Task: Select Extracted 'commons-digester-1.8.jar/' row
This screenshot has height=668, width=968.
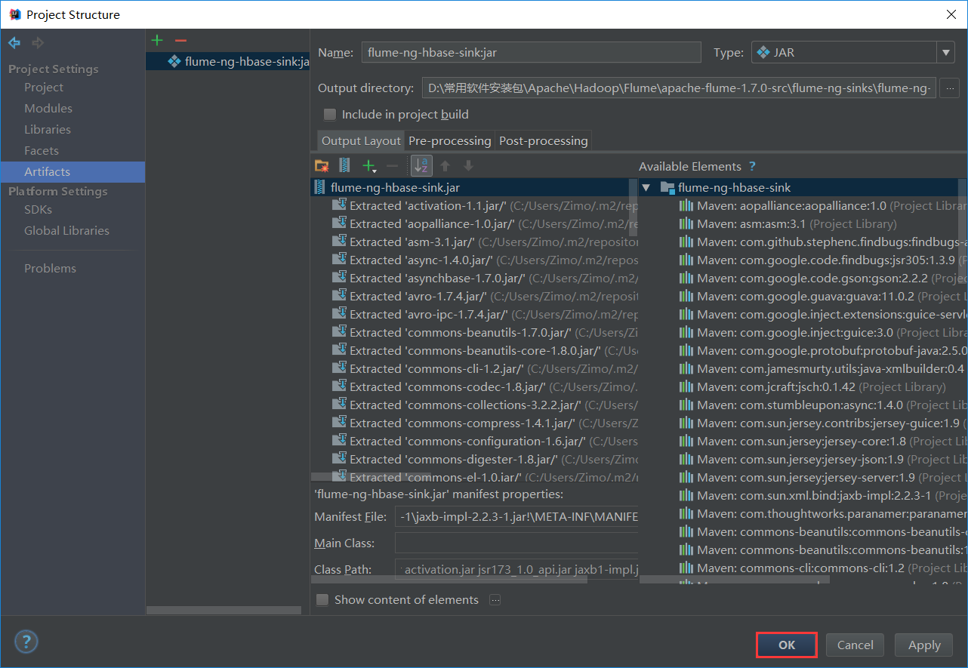Action: point(476,459)
